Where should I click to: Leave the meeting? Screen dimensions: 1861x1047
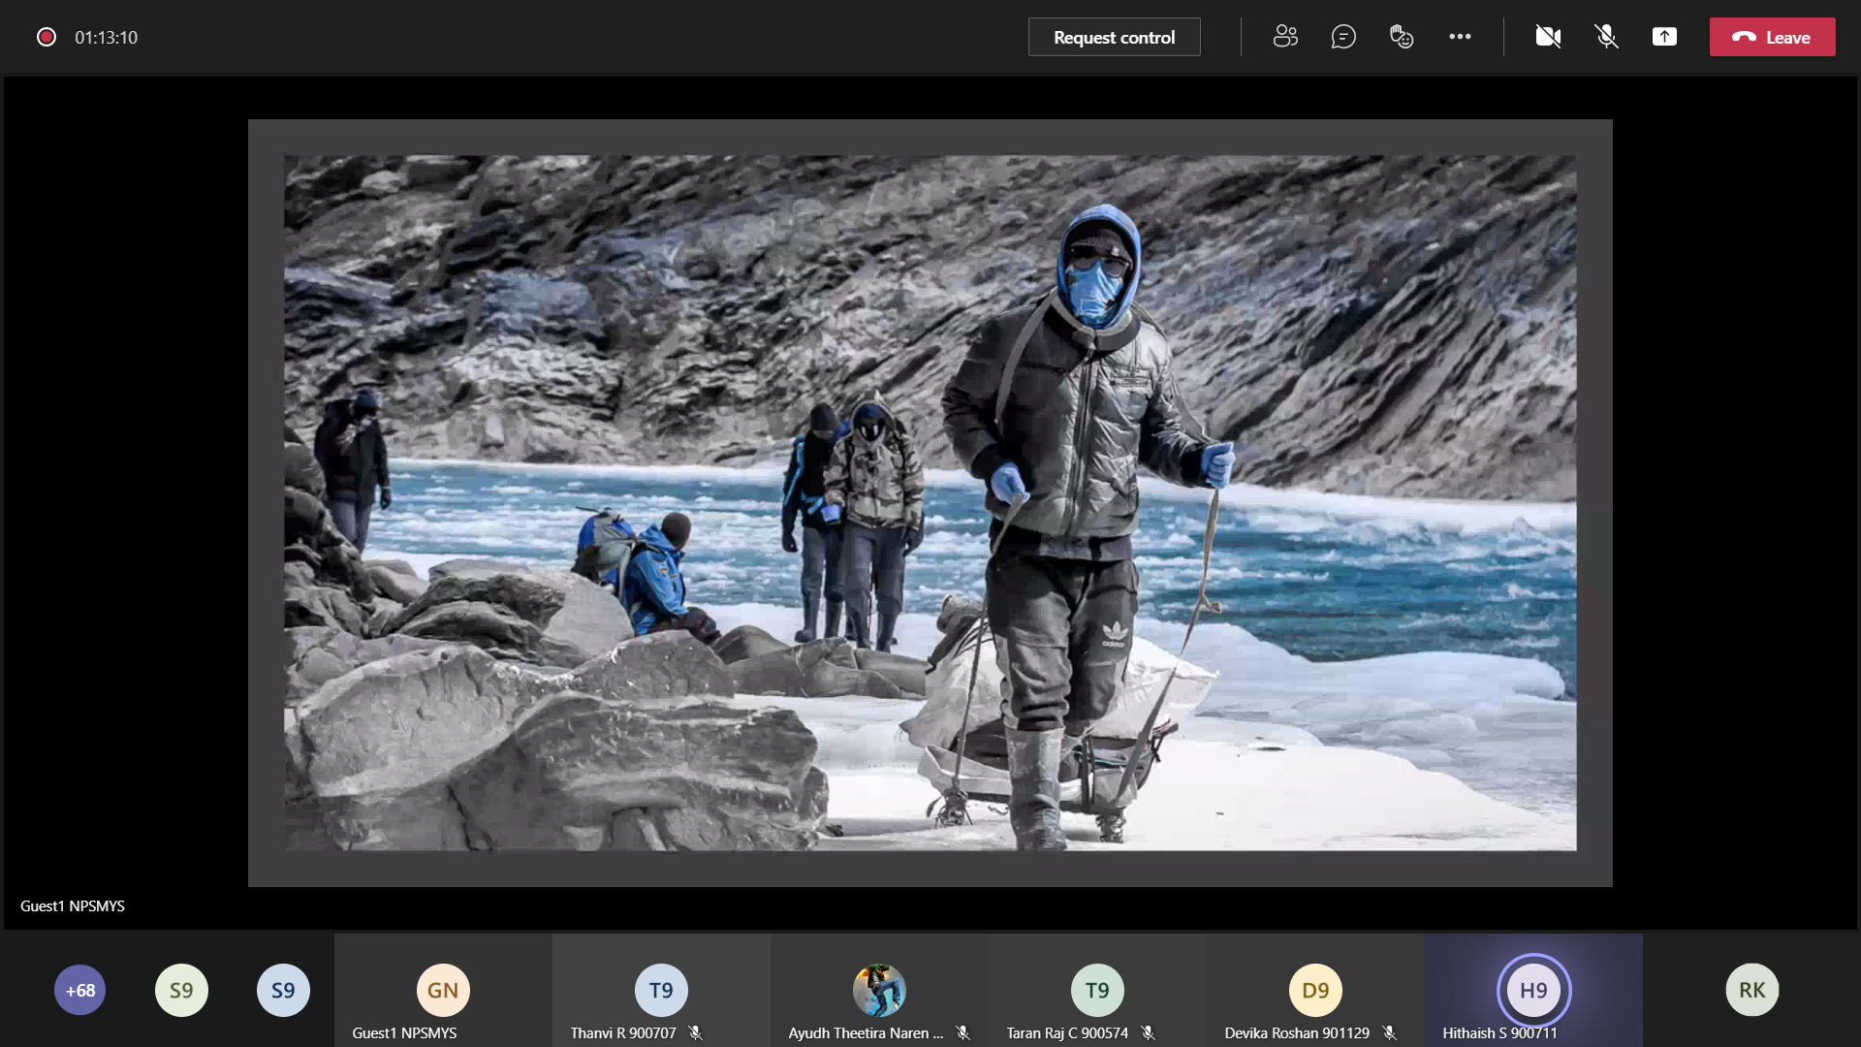pyautogui.click(x=1772, y=37)
